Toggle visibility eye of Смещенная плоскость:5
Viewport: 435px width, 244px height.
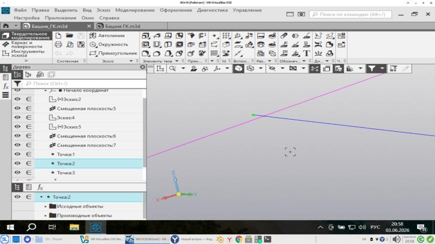pyautogui.click(x=17, y=108)
